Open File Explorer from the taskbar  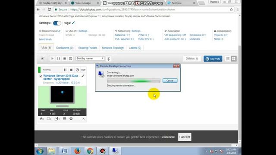click(52, 151)
